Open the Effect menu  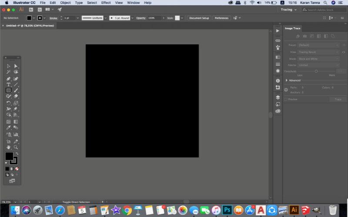point(106,3)
